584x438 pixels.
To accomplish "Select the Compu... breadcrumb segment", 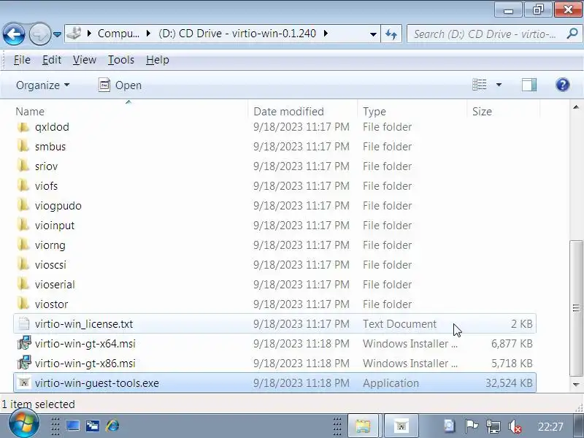I will click(118, 34).
